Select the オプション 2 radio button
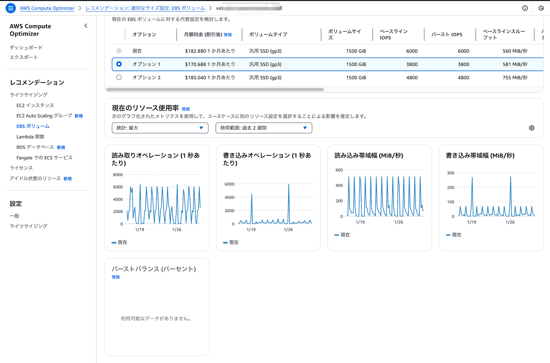The width and height of the screenshot is (550, 363). 119,77
